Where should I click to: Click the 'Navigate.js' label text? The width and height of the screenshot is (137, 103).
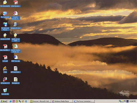pyautogui.click(x=16, y=83)
